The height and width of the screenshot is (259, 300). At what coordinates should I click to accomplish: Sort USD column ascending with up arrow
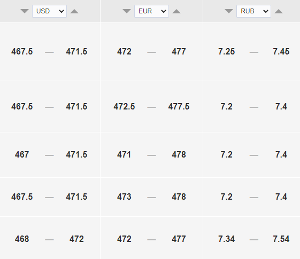pyautogui.click(x=74, y=11)
